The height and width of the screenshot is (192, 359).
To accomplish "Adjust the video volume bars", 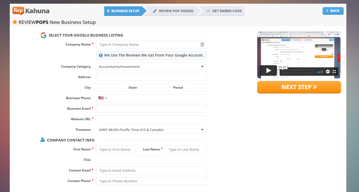I will tap(320, 72).
